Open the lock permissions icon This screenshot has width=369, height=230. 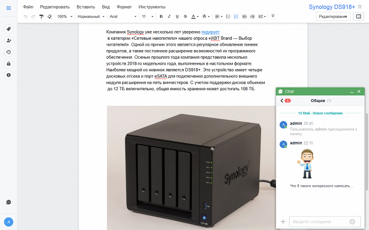(9, 63)
